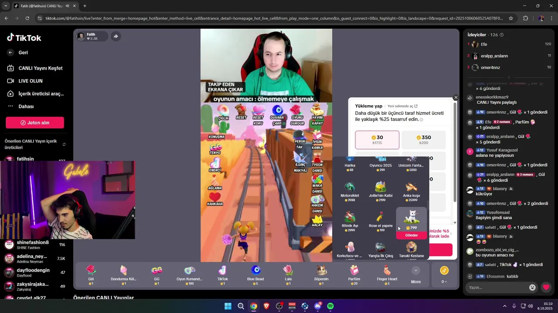558x313 pixels.
Task: Send the Finger Heart gift
Action: (387, 275)
